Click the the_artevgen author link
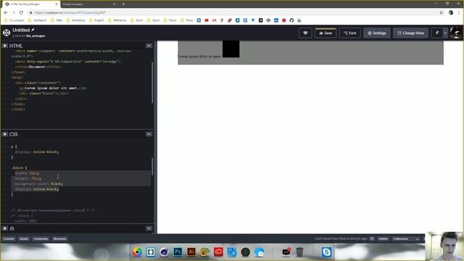The image size is (464, 261). click(x=36, y=36)
